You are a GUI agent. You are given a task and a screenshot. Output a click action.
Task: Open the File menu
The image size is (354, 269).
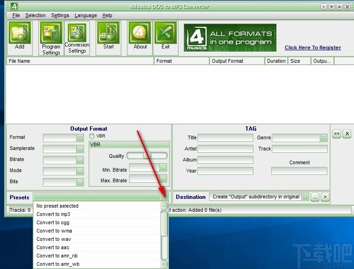pos(16,15)
